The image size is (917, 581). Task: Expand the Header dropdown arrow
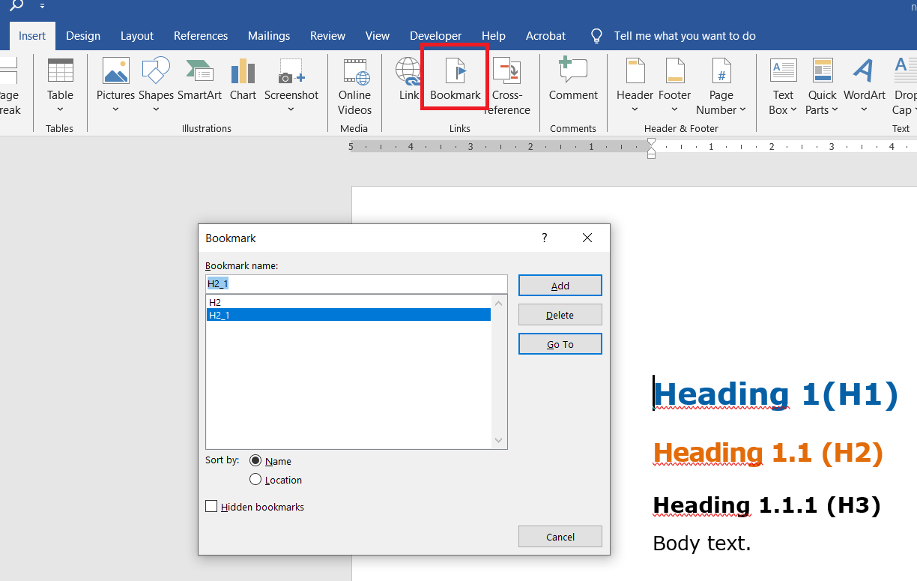click(x=635, y=109)
